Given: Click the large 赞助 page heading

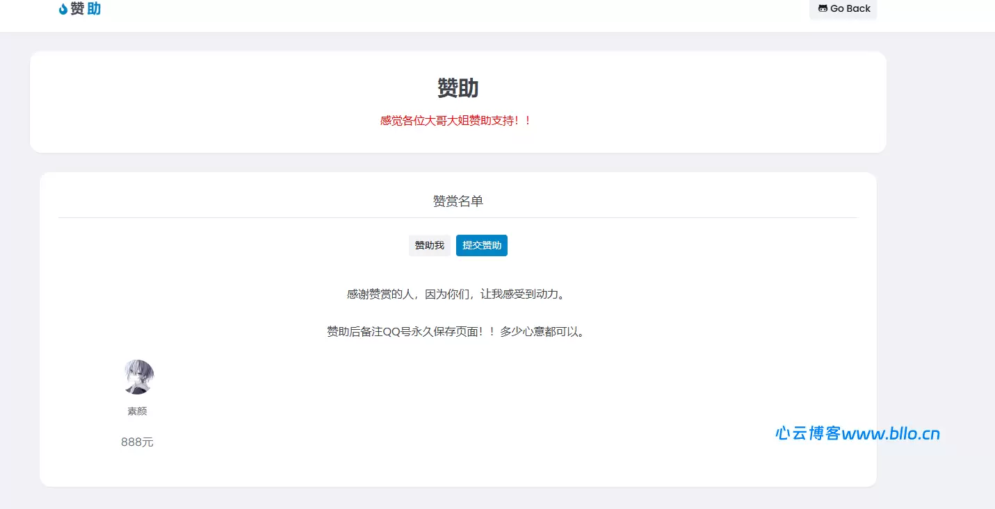Looking at the screenshot, I should coord(458,88).
